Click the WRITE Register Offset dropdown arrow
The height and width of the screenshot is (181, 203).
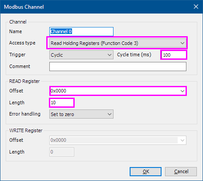tap(182, 140)
